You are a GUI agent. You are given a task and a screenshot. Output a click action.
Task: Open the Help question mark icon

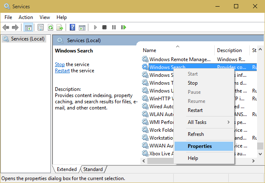pyautogui.click(x=72, y=27)
